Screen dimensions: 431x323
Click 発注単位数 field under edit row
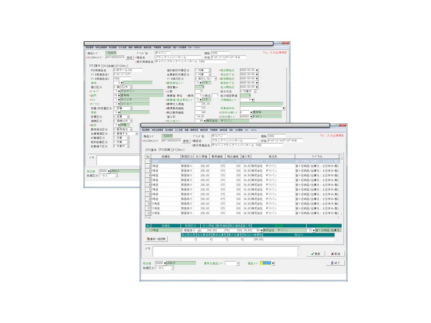tap(189, 240)
